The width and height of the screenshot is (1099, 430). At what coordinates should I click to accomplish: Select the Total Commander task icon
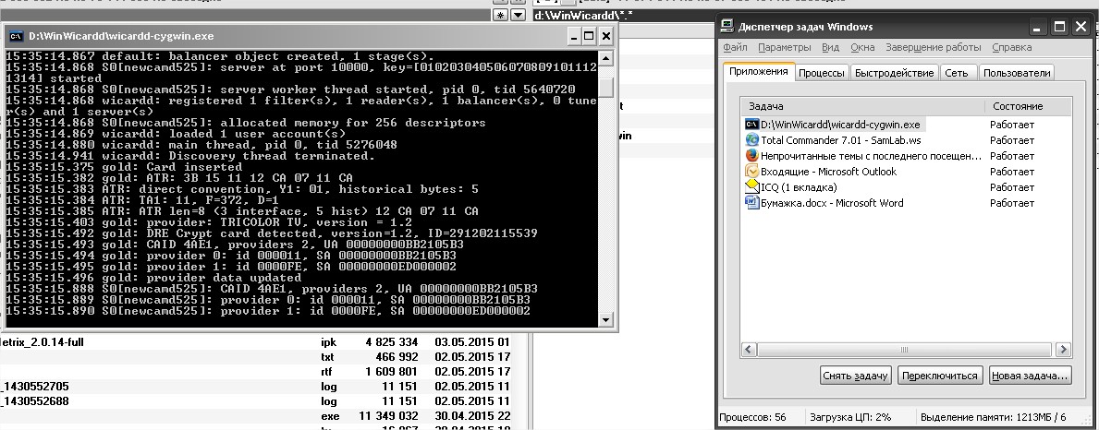pyautogui.click(x=751, y=140)
